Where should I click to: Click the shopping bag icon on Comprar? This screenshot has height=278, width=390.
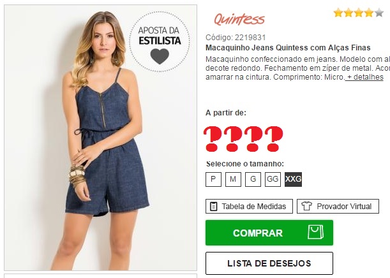(x=315, y=232)
